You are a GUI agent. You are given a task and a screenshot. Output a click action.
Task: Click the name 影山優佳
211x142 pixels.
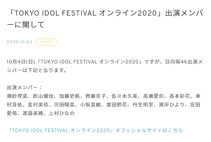[x=43, y=96]
